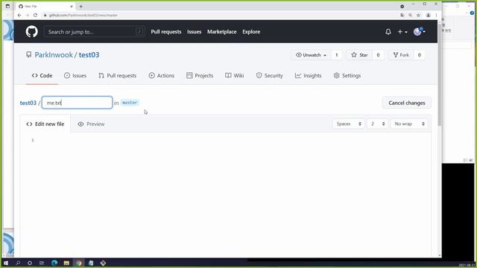Screen dimensions: 477x268
Task: Open the ParkInwook profile link
Action: coord(54,55)
